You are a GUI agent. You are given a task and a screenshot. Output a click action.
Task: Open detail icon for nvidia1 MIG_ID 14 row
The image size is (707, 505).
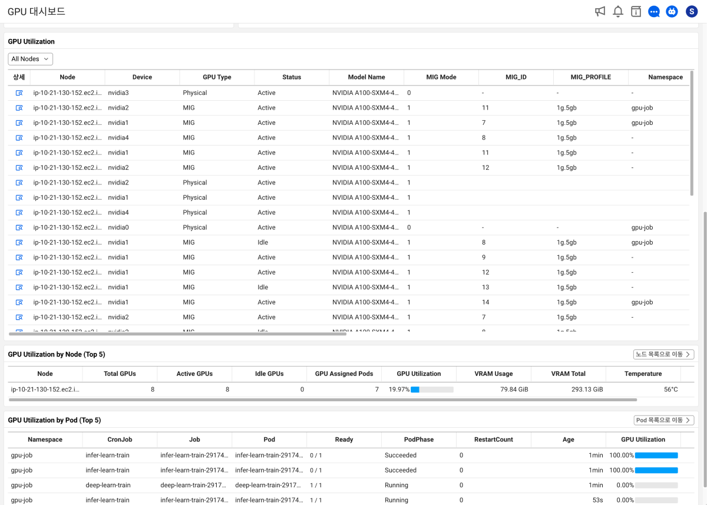coord(19,302)
